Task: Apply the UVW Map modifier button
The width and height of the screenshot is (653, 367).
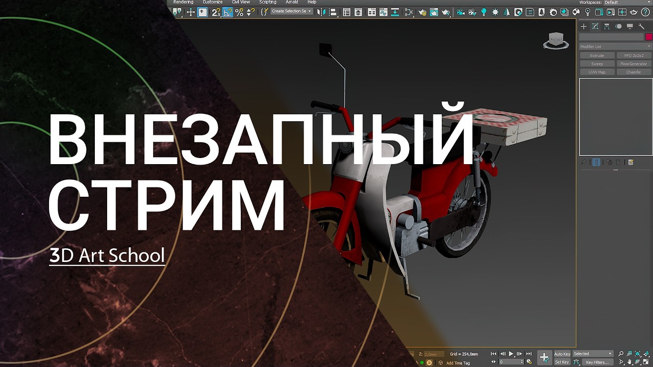Action: coord(597,72)
